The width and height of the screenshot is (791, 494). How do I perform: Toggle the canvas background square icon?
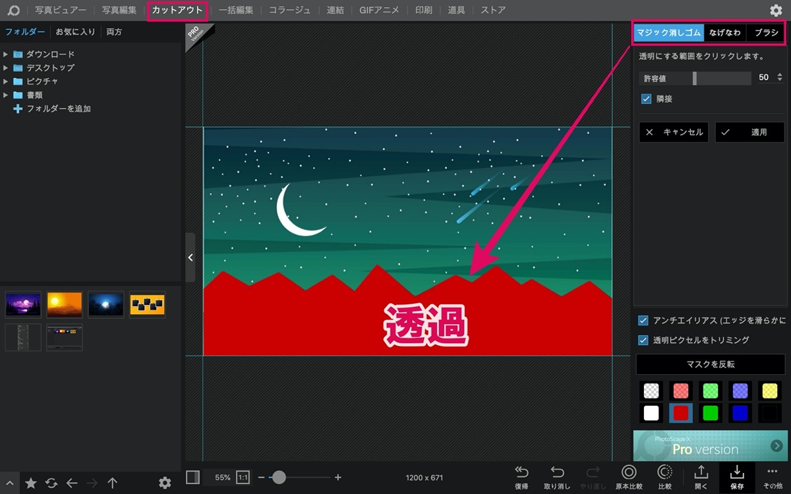click(193, 477)
